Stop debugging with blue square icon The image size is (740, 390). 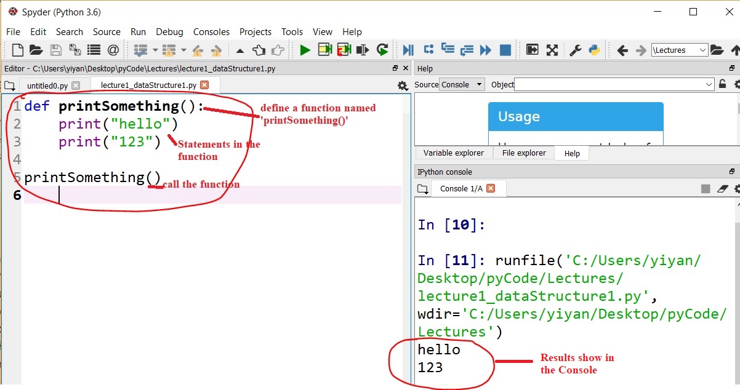pyautogui.click(x=505, y=50)
